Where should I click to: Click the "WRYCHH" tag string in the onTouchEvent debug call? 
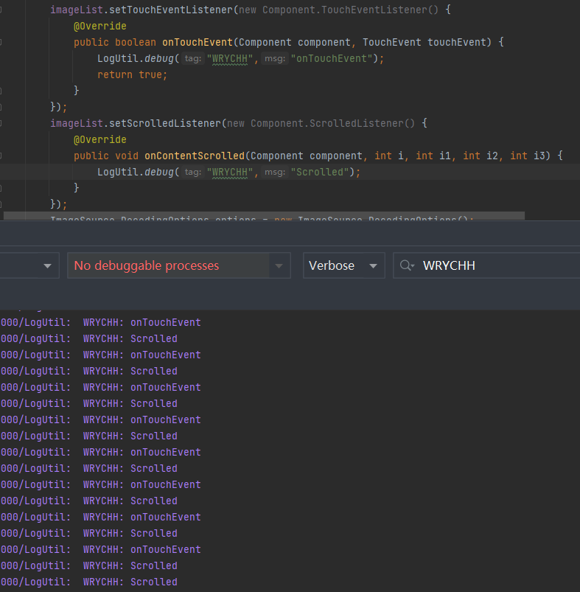pos(230,58)
